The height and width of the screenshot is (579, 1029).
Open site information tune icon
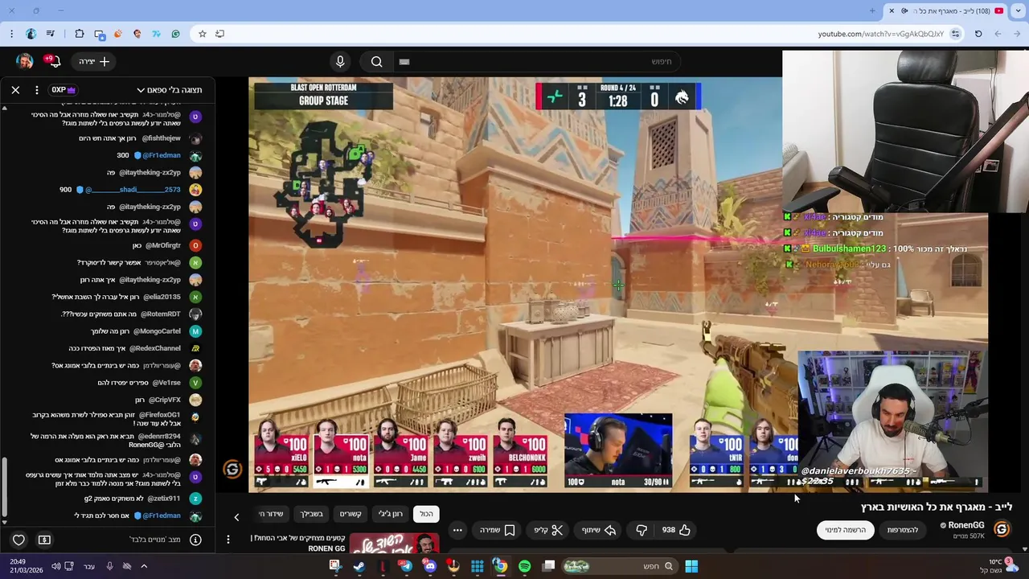point(955,34)
